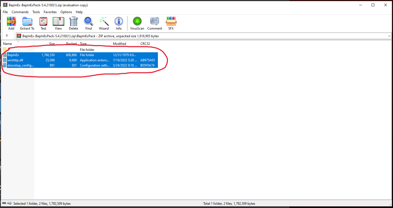Click the BepInEx row's File folder type
This screenshot has height=208, width=393.
87,55
